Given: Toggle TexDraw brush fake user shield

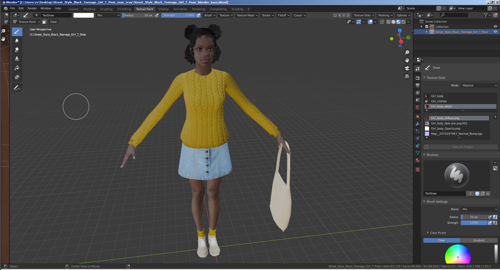Looking at the screenshot, I should click(x=477, y=193).
